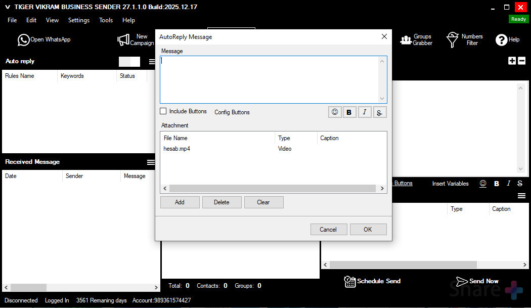Open the Auto reply panel hamburger menu
531x308 pixels.
[152, 61]
